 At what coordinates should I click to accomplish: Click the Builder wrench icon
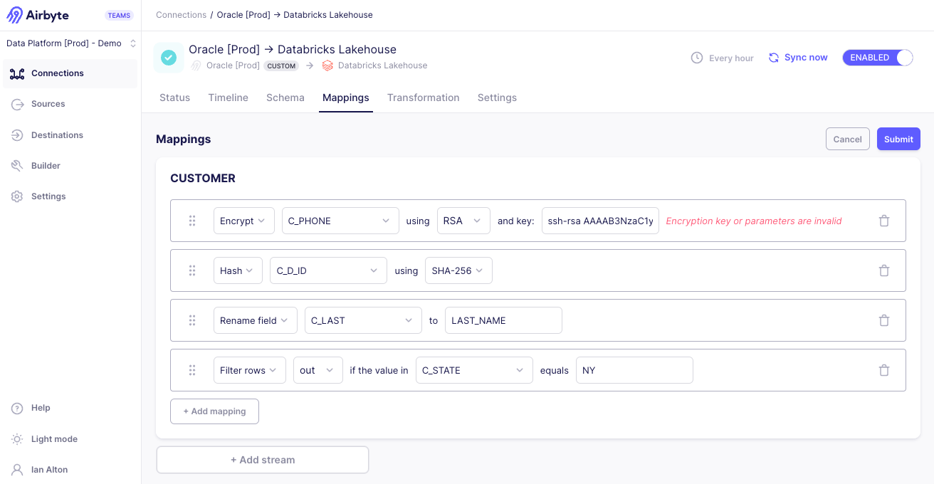click(18, 166)
